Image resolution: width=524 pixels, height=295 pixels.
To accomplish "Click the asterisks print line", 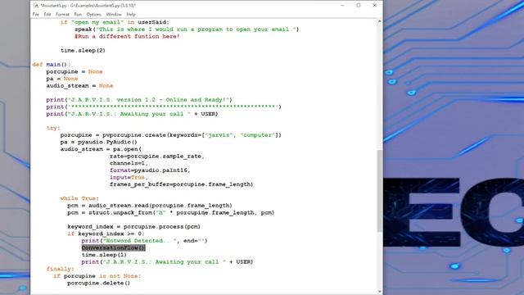I will tap(164, 107).
